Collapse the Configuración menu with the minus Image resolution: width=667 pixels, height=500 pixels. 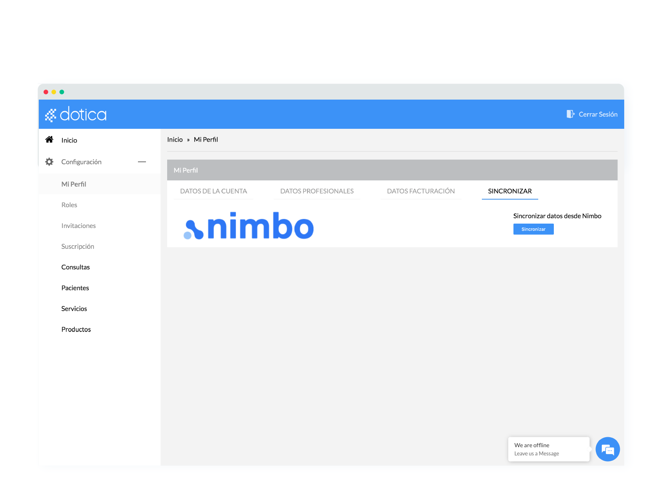142,162
